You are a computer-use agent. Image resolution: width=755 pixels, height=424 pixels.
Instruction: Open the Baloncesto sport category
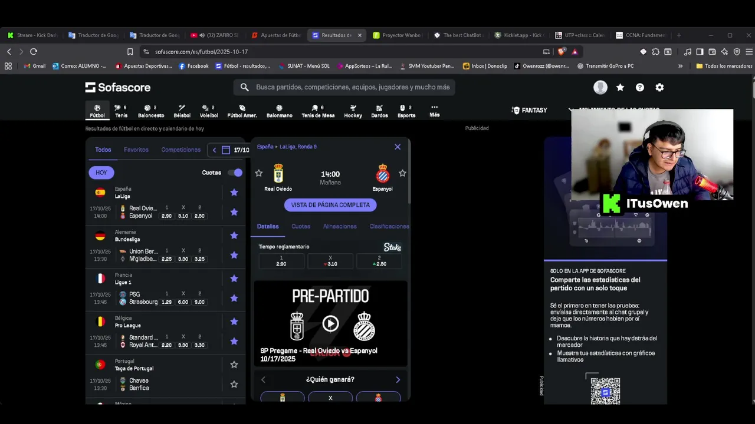pos(151,111)
